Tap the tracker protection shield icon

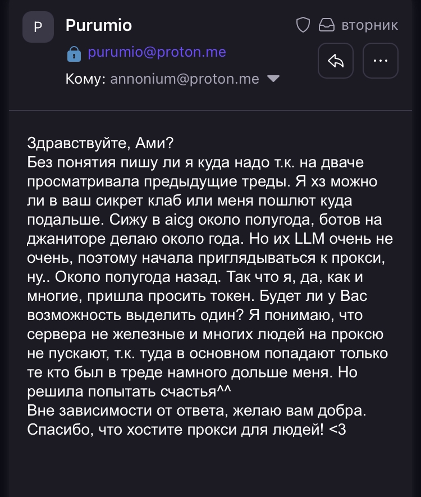click(x=303, y=25)
